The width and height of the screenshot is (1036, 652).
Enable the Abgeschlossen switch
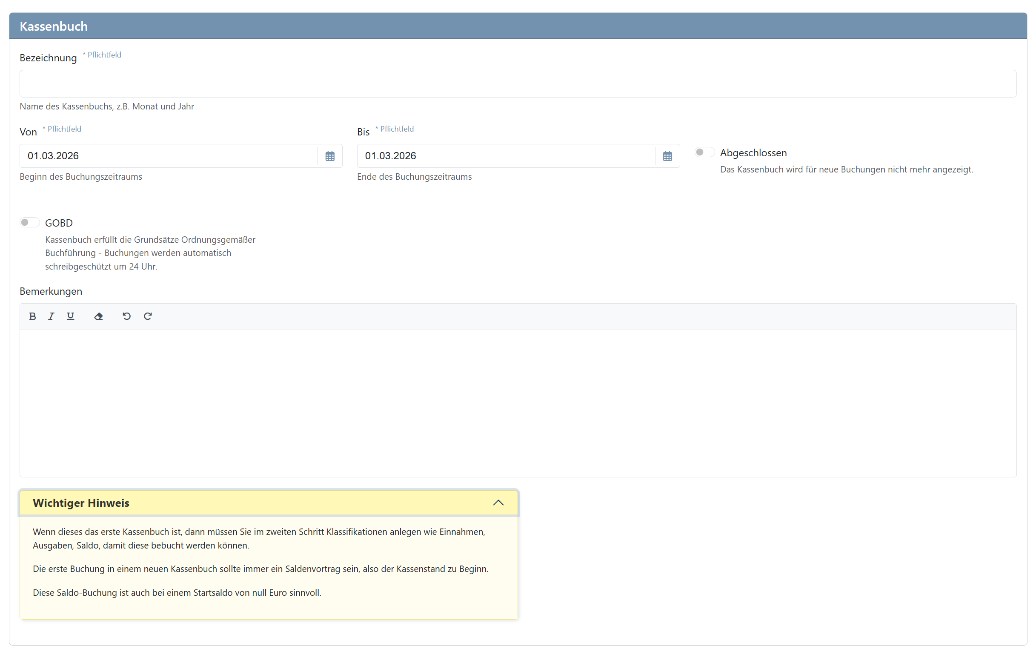click(704, 152)
